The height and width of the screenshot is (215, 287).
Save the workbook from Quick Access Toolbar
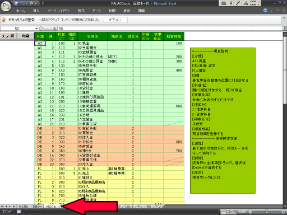pos(16,3)
